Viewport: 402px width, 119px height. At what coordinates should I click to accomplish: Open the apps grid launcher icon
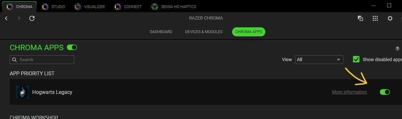[375, 18]
